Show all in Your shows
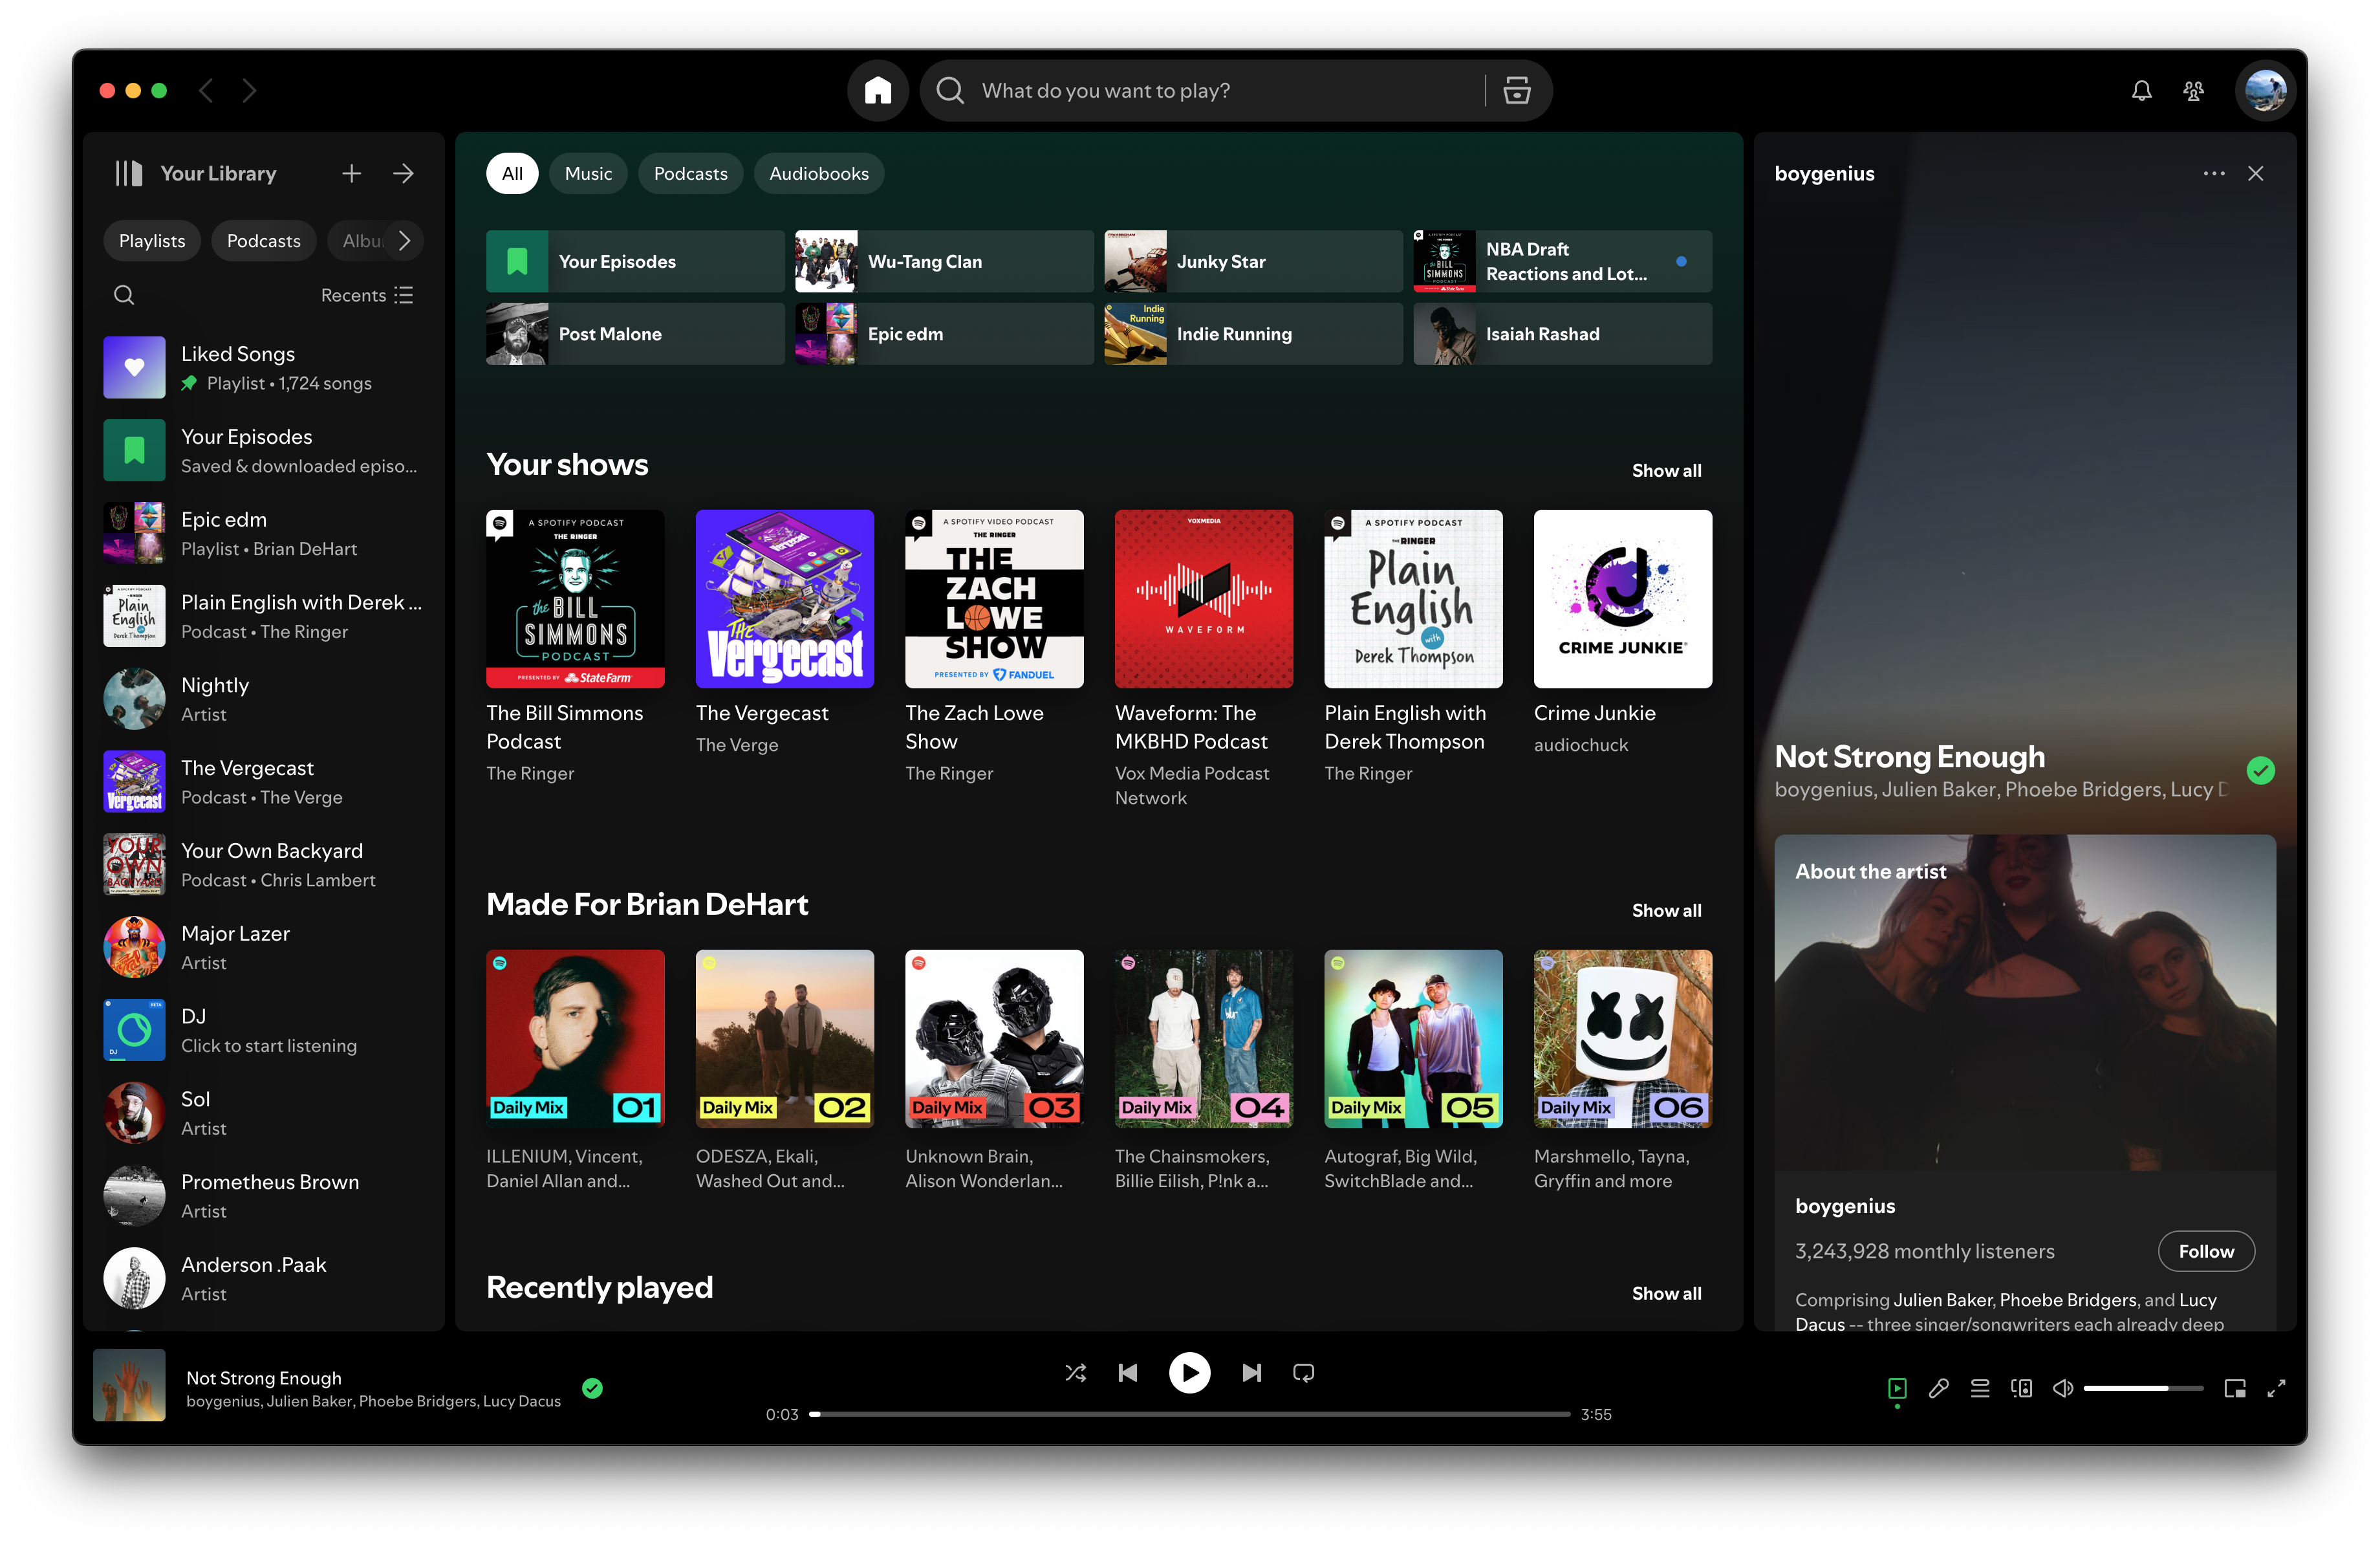Screen dimensions: 2380x1541 click(x=1666, y=470)
